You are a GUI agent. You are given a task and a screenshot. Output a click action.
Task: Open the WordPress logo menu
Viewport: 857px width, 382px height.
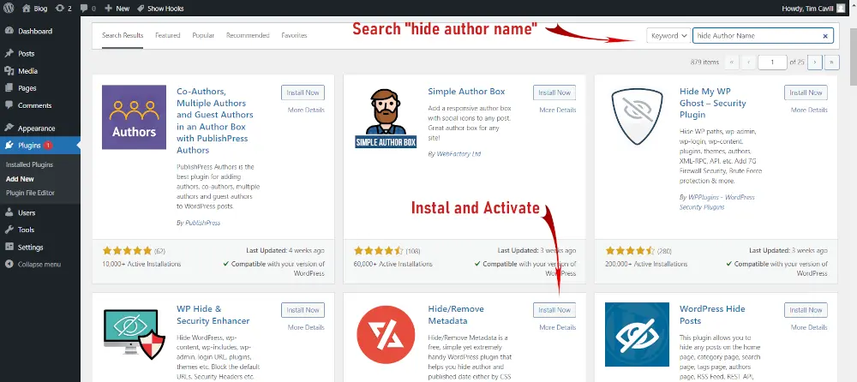[x=9, y=9]
